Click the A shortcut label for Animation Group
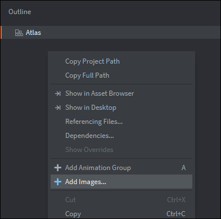The image size is (221, 219). pos(183,168)
